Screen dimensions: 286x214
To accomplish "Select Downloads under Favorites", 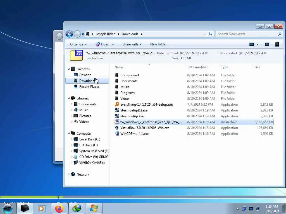I will tap(87, 81).
